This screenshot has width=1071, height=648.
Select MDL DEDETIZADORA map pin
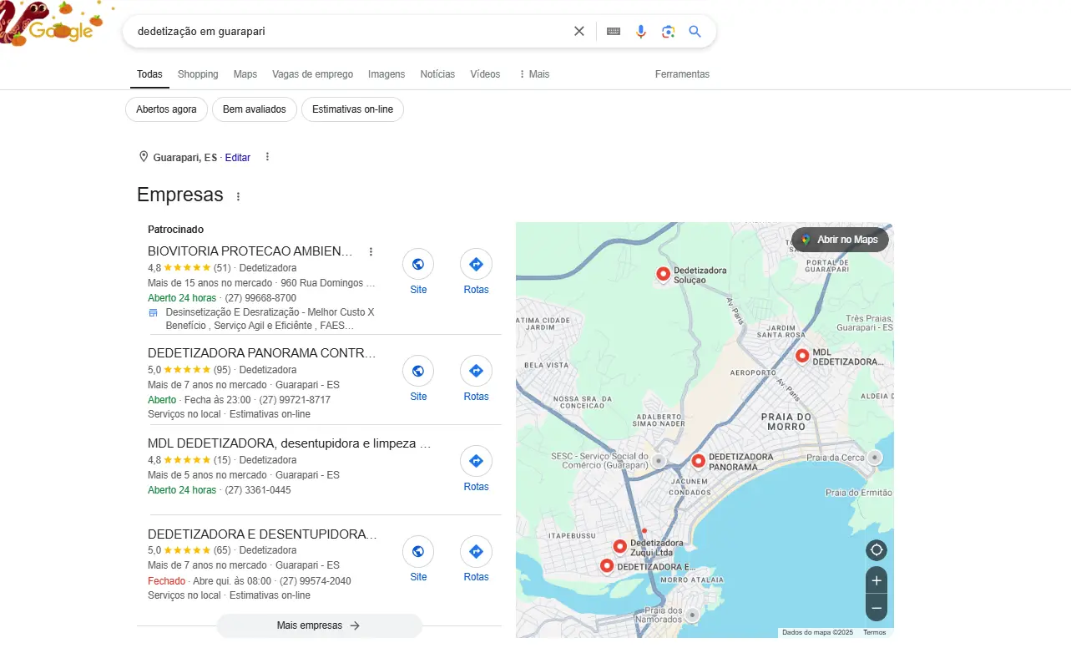click(x=802, y=357)
